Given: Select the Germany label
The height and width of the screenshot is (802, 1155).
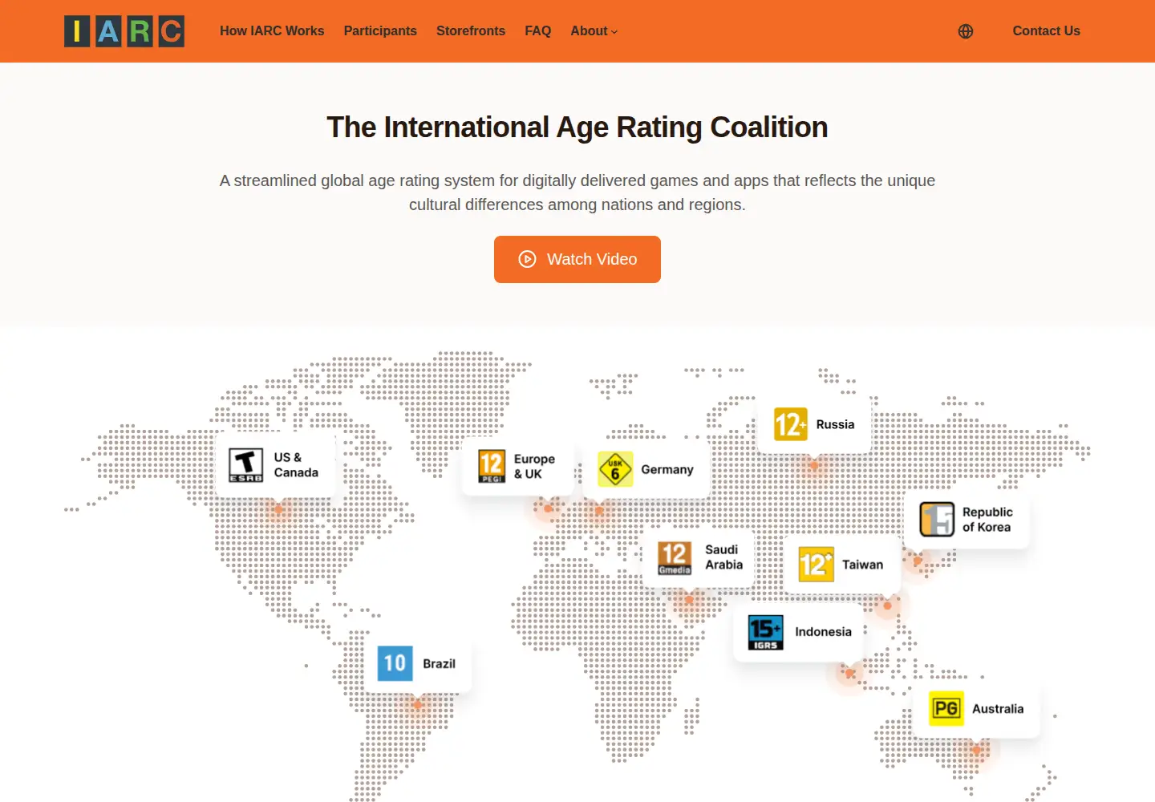Looking at the screenshot, I should click(x=667, y=470).
